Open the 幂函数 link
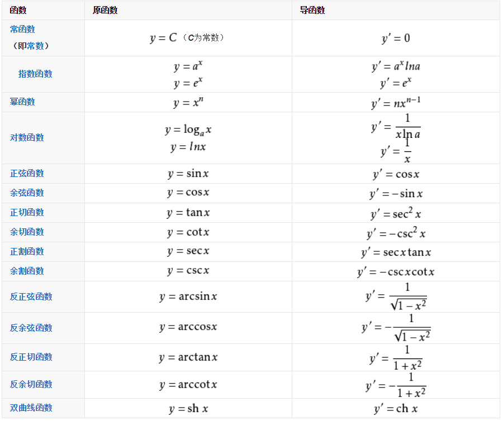The width and height of the screenshot is (503, 421). (x=22, y=102)
